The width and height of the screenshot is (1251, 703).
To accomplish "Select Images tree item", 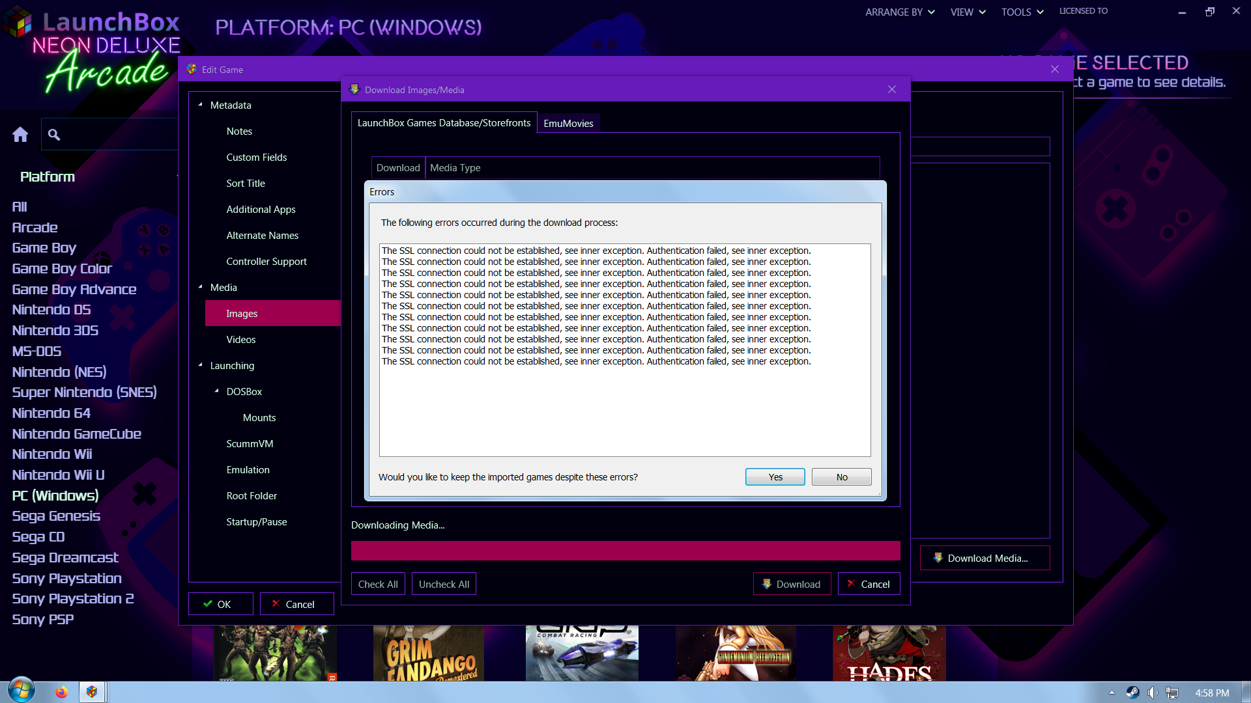I will tap(273, 313).
